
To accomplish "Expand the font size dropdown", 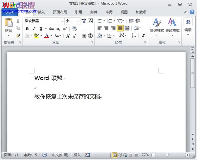I will click(x=78, y=21).
